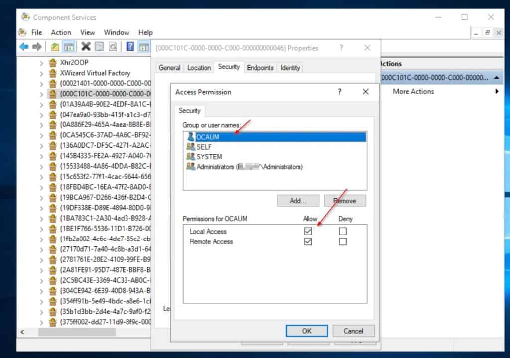This screenshot has height=358, width=510.
Task: Click the package icon of {145B4335-FE2A entry
Action: [x=53, y=156]
